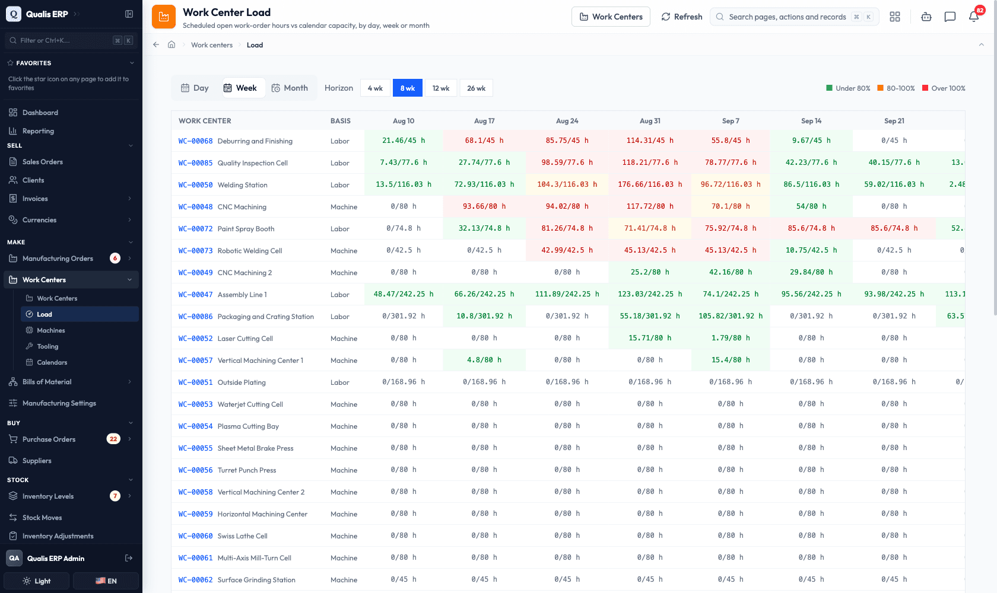The height and width of the screenshot is (593, 997).
Task: Switch to Light theme toggle
Action: [x=37, y=581]
